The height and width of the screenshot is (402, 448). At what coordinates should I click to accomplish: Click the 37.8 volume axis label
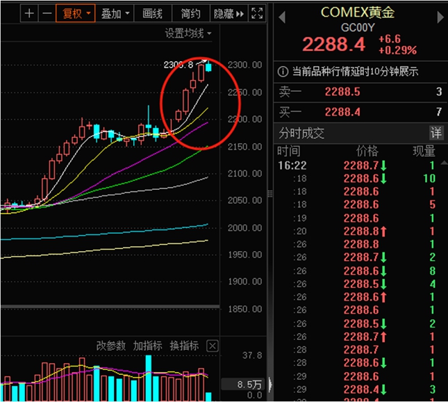click(x=252, y=355)
